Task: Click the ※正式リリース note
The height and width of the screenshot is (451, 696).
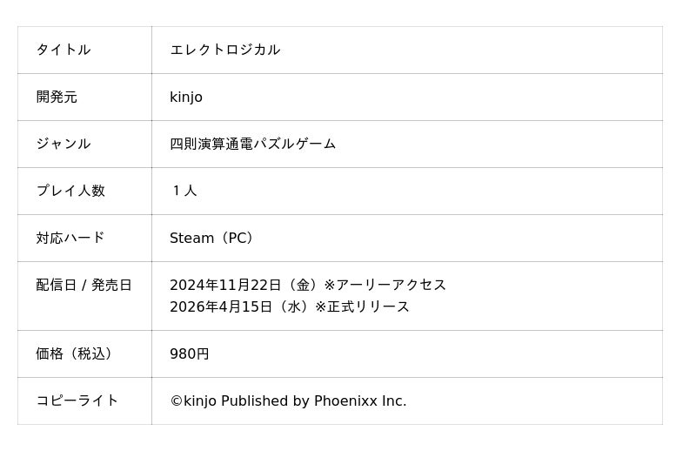Action: click(x=362, y=306)
